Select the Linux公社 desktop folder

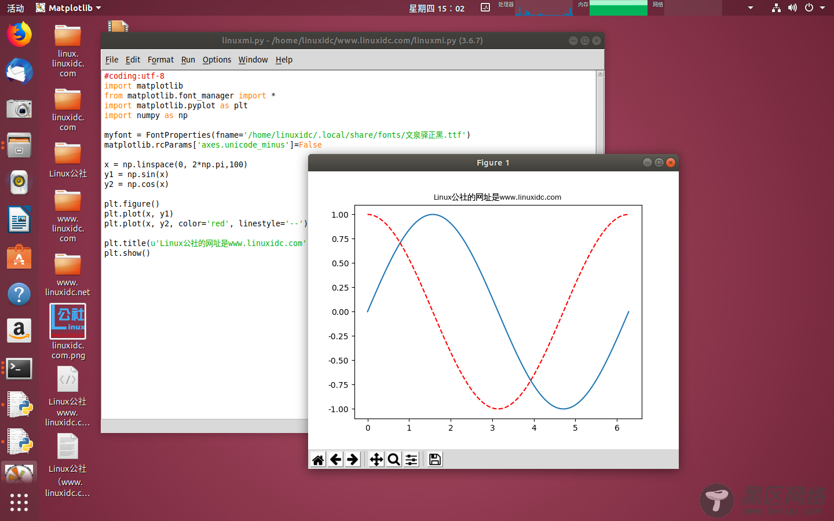pyautogui.click(x=68, y=160)
